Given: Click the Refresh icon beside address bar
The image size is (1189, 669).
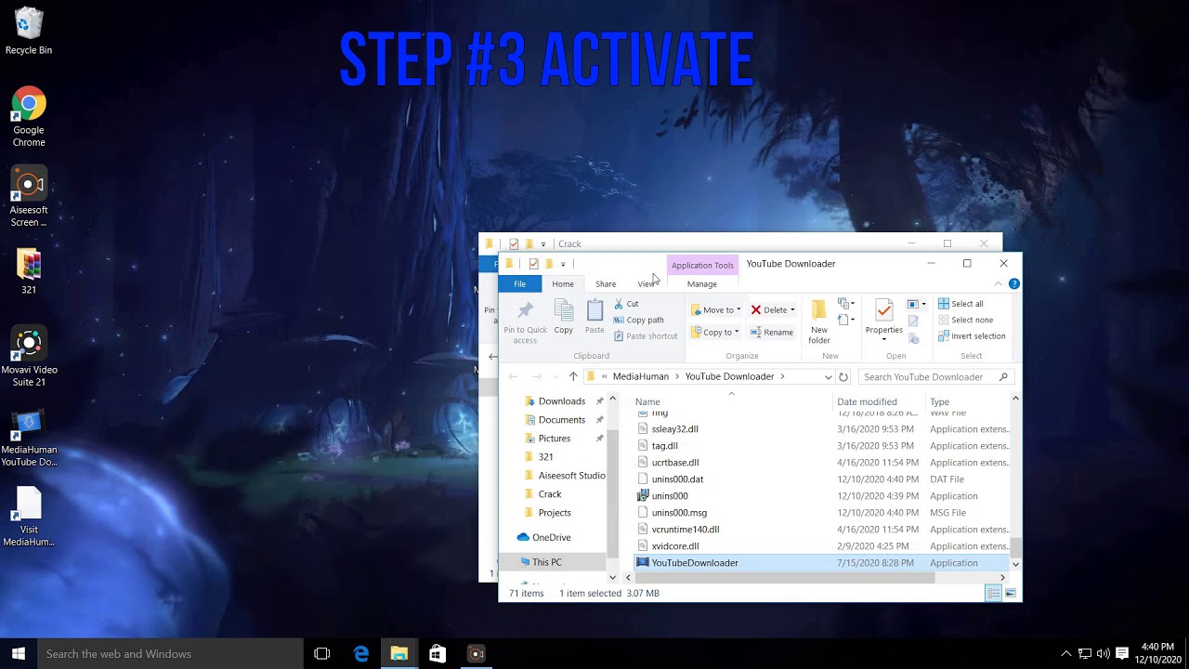Looking at the screenshot, I should tap(843, 377).
